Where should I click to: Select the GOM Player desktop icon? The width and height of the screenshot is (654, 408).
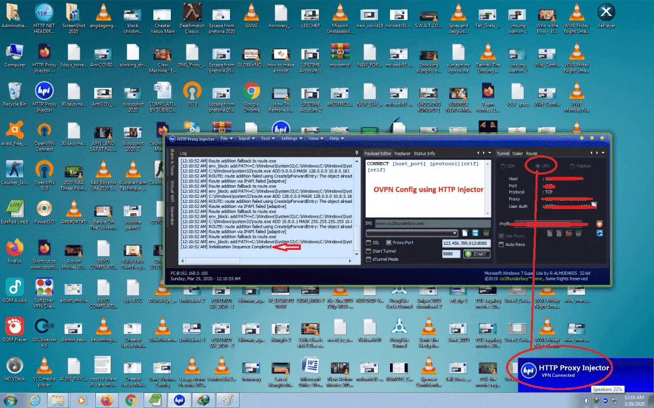[x=15, y=330]
